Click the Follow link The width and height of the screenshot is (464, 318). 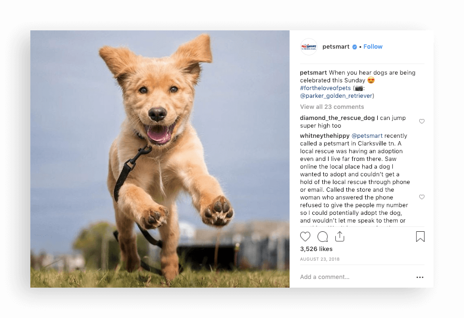372,46
